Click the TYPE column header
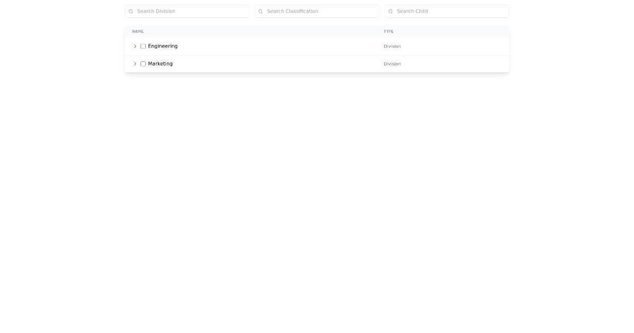 [388, 31]
